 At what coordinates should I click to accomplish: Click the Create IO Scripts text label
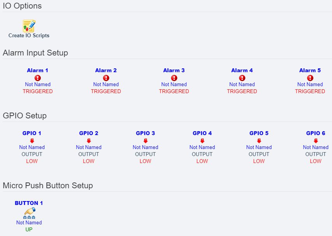click(x=29, y=35)
